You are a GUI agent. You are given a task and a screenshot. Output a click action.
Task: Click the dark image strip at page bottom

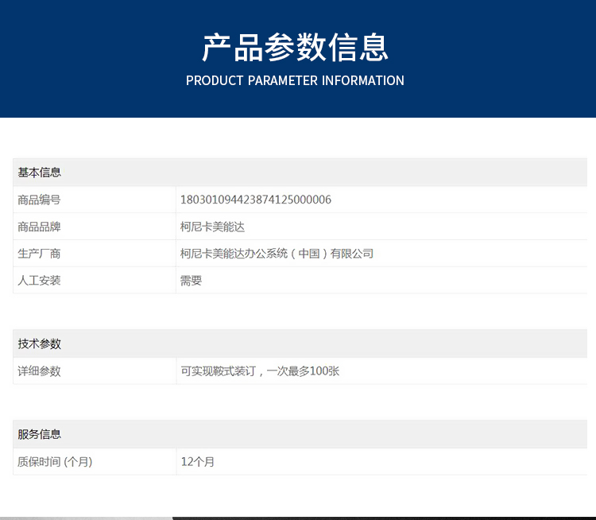[x=381, y=518]
